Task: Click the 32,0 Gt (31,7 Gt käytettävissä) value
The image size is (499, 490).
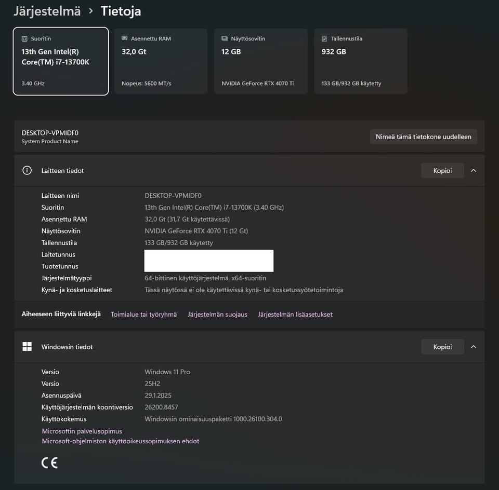Action: [187, 219]
